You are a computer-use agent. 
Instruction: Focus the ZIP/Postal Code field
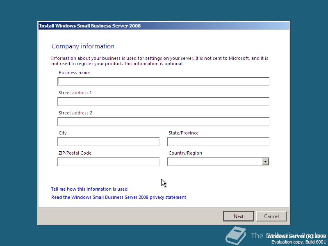(x=108, y=162)
